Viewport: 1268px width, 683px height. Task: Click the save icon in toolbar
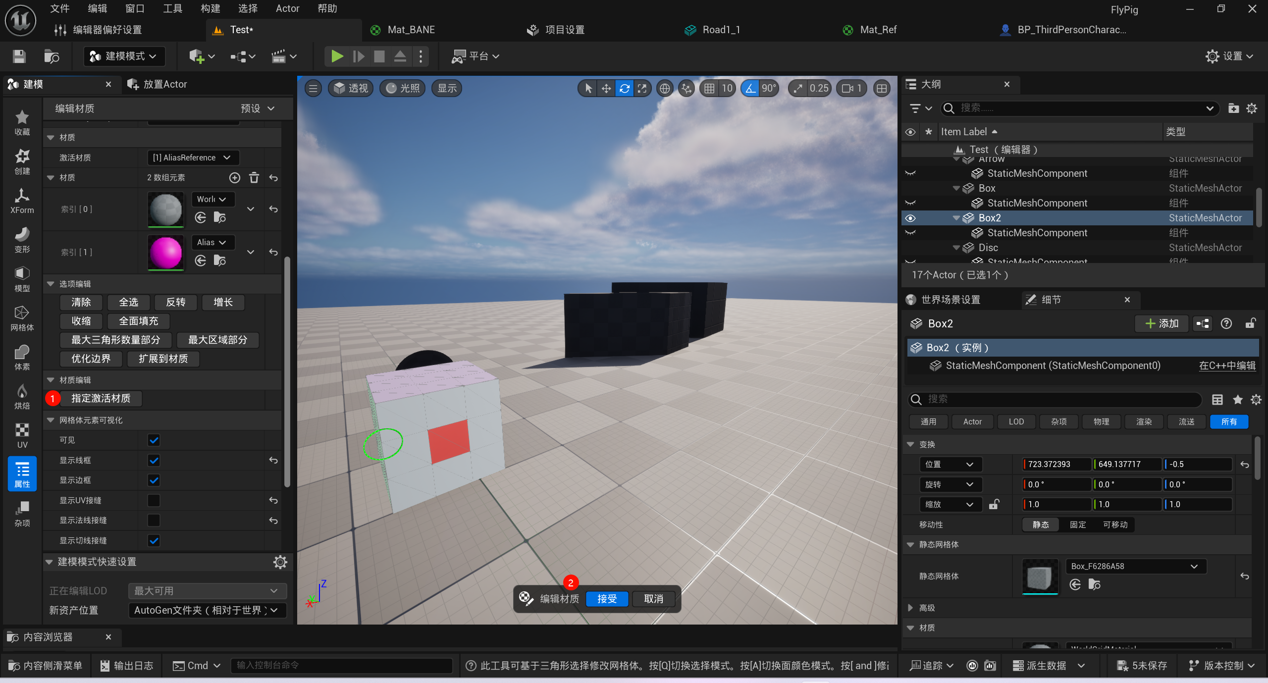pos(19,56)
